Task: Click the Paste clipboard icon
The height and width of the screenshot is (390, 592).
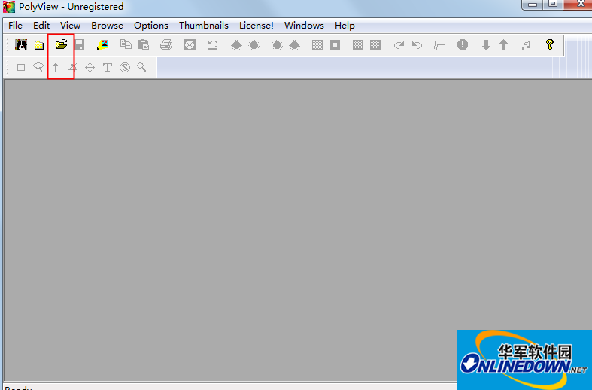Action: [143, 45]
